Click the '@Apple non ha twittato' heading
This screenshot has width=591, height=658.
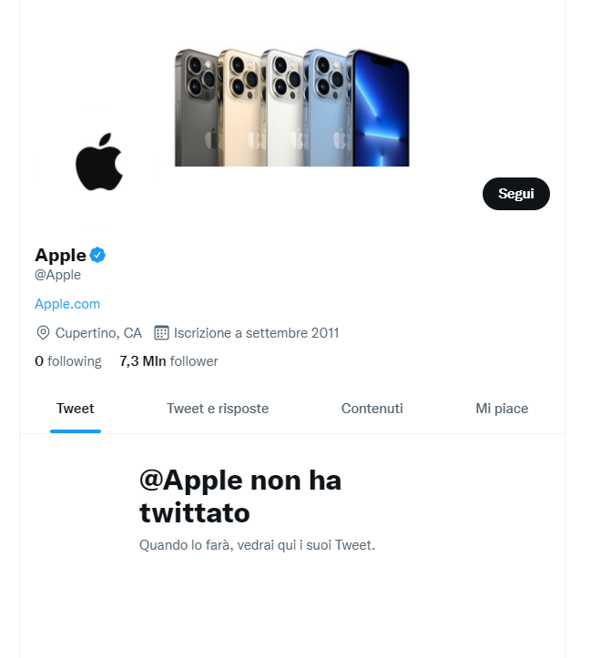[x=240, y=496]
